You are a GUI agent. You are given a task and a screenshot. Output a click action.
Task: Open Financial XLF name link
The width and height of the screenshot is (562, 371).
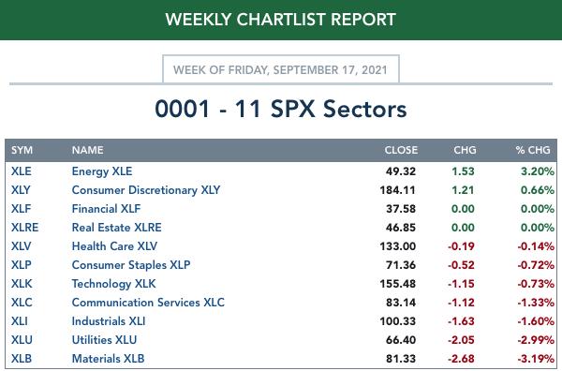106,209
